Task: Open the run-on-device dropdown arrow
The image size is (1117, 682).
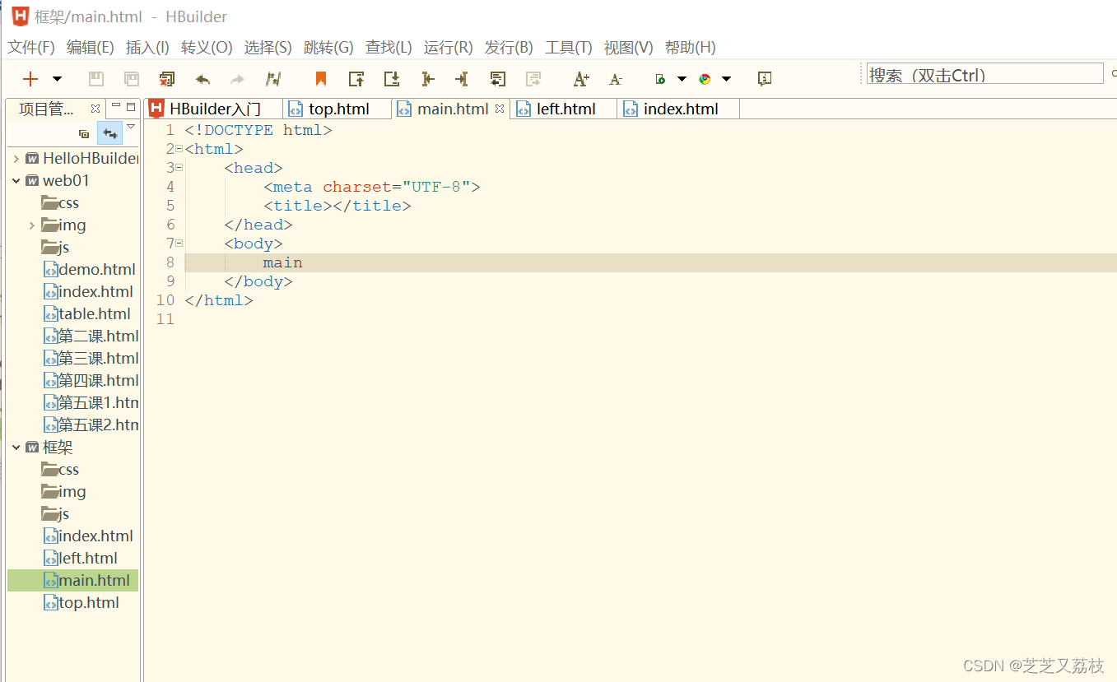Action: (x=682, y=79)
